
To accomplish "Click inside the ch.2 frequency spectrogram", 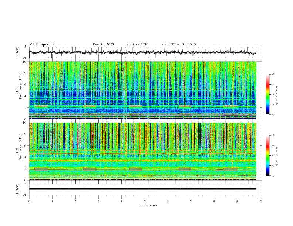I will (144, 151).
